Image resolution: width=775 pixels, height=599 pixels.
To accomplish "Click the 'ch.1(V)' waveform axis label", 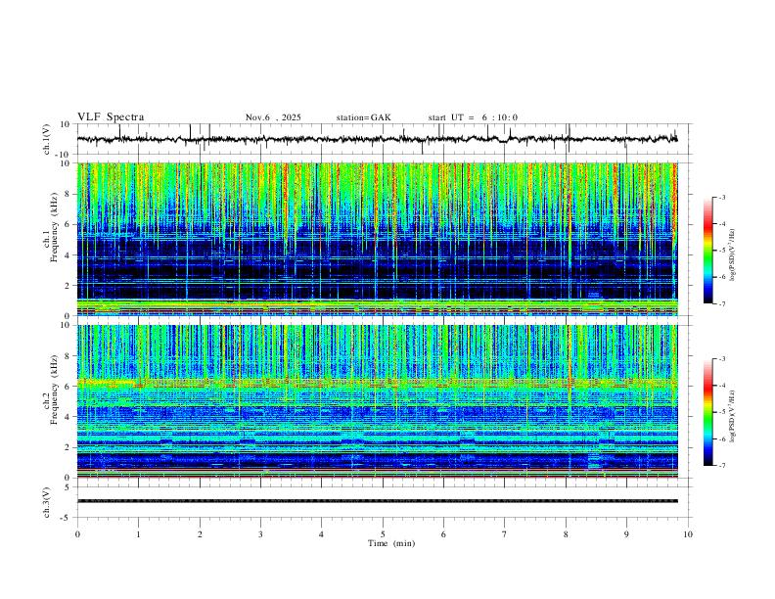I will pos(47,139).
